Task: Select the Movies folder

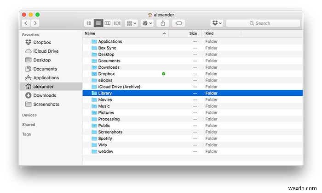Action: click(193, 99)
